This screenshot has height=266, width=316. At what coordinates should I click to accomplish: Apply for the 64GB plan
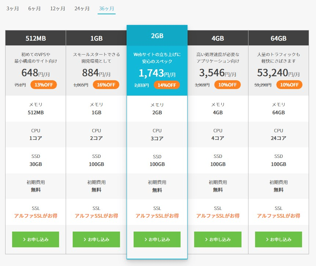(279, 239)
